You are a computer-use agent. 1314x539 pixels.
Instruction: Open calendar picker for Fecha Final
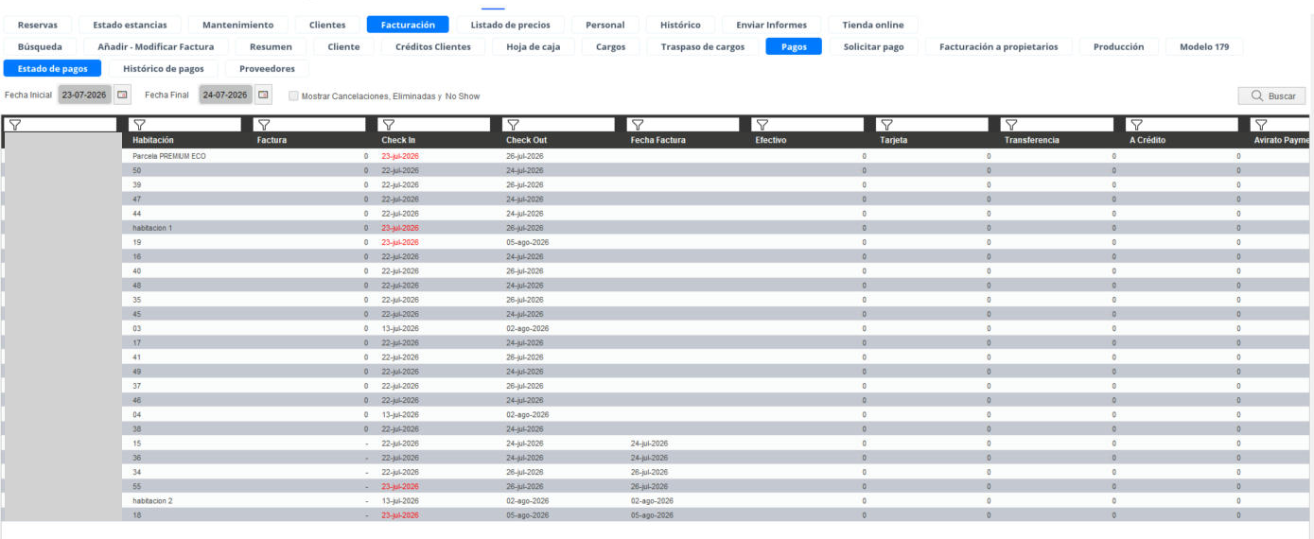pyautogui.click(x=264, y=95)
